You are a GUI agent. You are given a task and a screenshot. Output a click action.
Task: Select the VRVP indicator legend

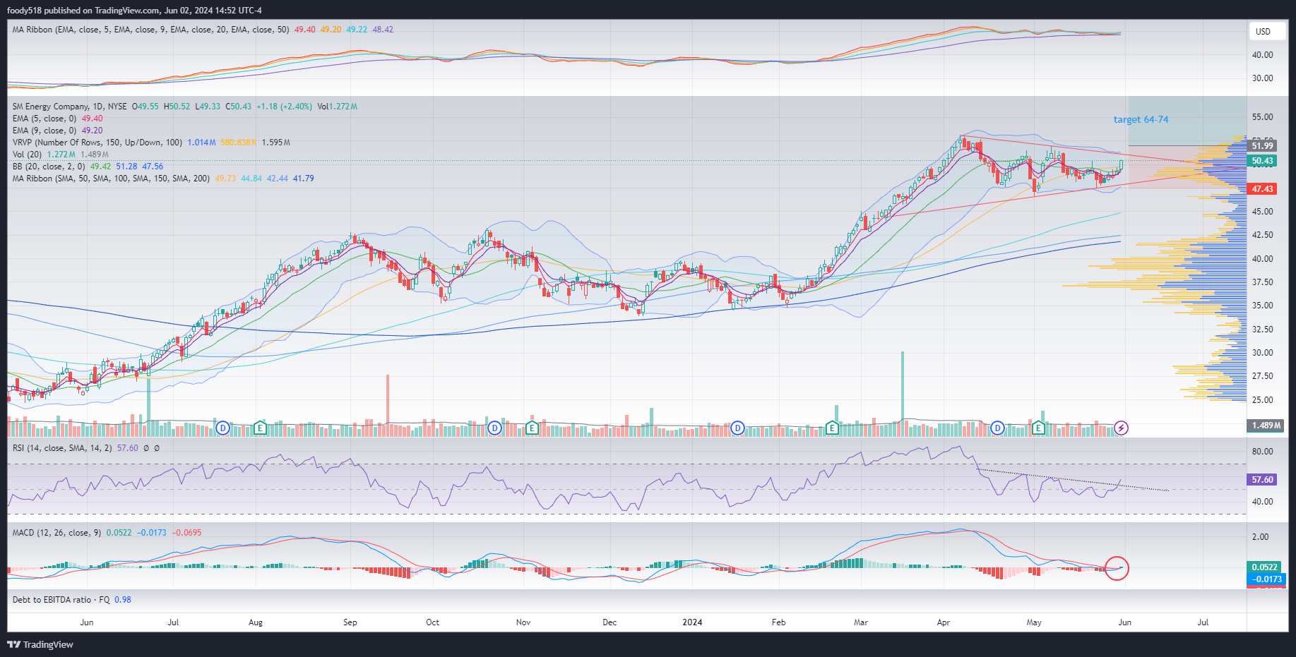click(97, 143)
